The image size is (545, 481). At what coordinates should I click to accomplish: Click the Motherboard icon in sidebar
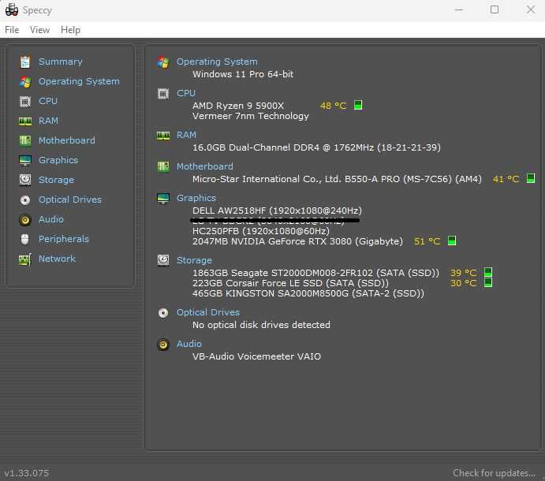pyautogui.click(x=25, y=140)
